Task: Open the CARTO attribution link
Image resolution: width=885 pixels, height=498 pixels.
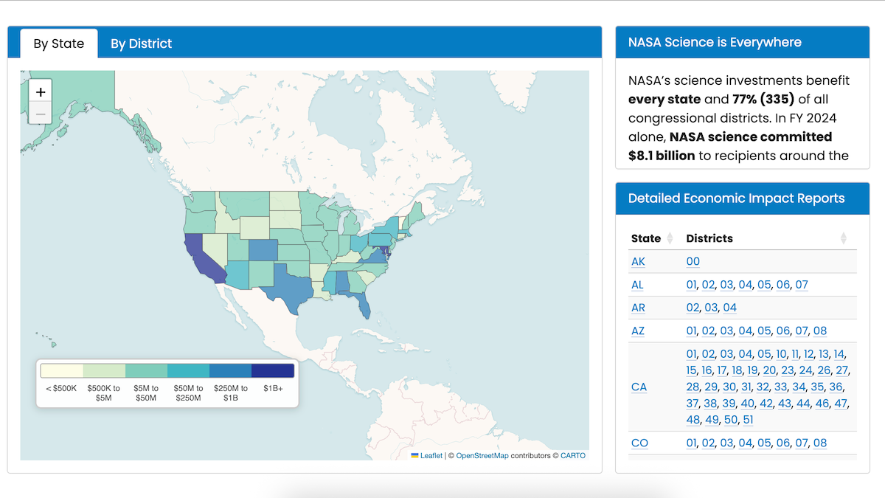Action: point(572,455)
